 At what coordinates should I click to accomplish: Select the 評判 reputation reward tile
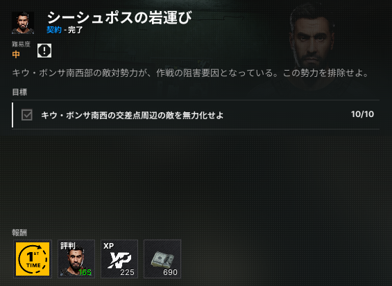click(x=76, y=259)
